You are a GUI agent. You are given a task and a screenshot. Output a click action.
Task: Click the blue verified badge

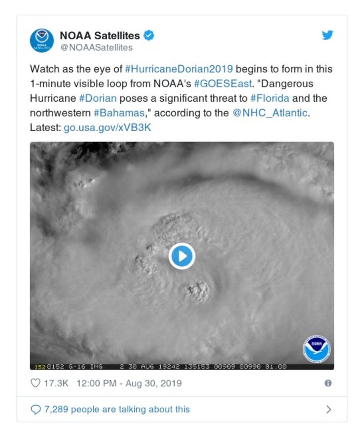pos(149,35)
